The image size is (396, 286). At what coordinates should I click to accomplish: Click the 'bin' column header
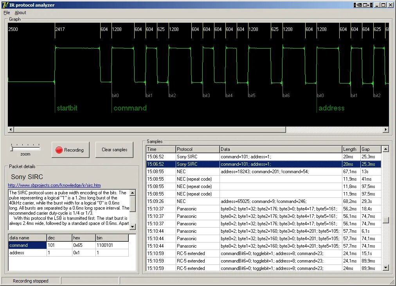pos(112,238)
